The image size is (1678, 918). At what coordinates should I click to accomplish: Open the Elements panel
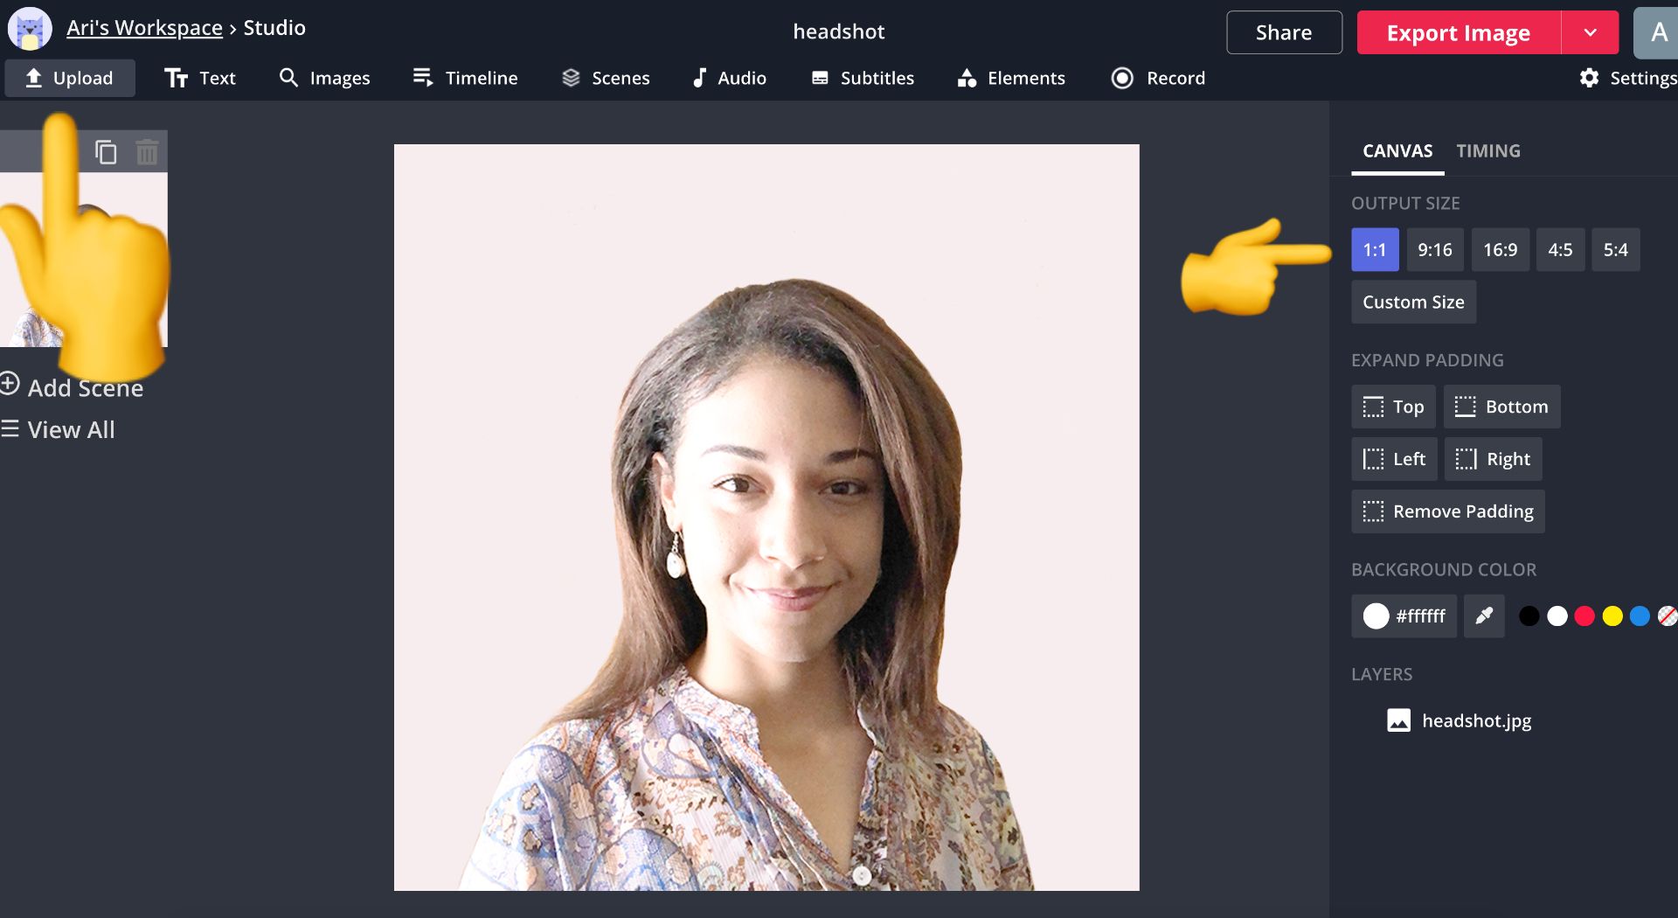click(1010, 78)
